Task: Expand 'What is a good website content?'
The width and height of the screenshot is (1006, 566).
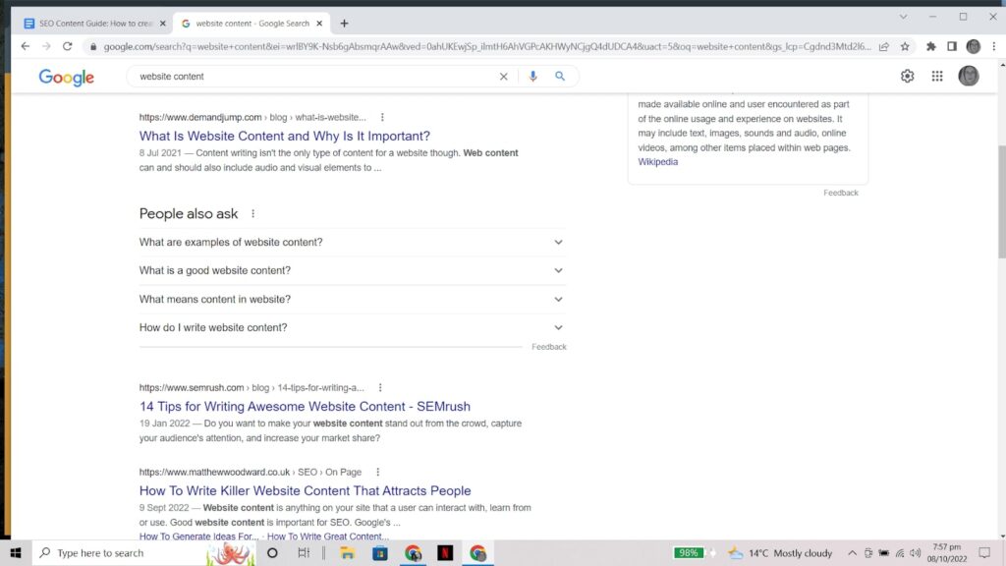Action: [x=352, y=270]
